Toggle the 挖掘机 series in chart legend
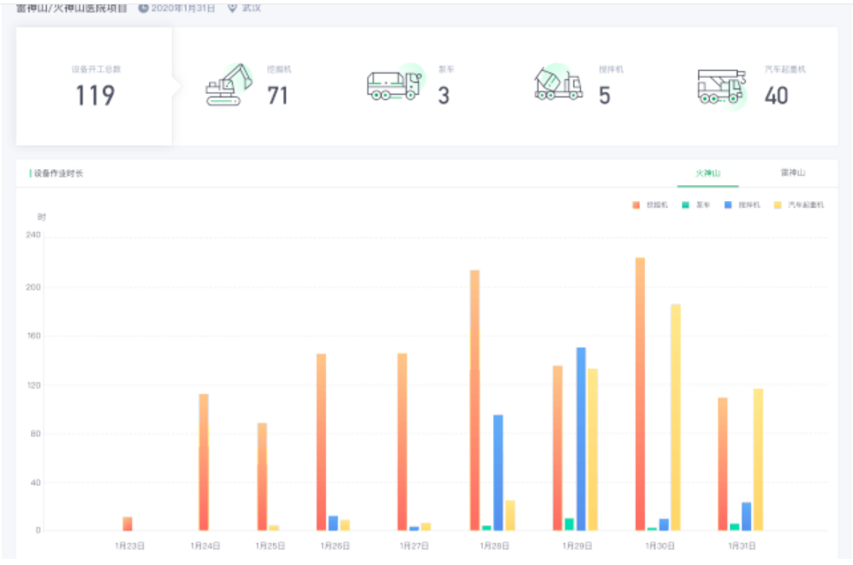The image size is (853, 565). tap(650, 205)
